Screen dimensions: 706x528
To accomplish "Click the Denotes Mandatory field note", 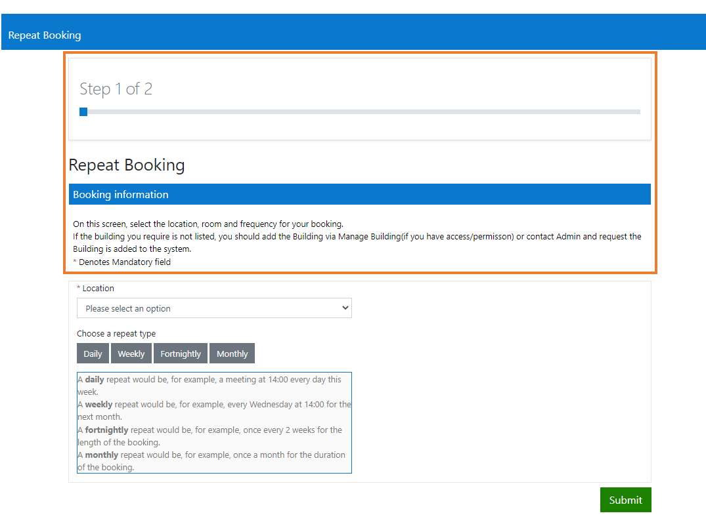I will [x=121, y=262].
